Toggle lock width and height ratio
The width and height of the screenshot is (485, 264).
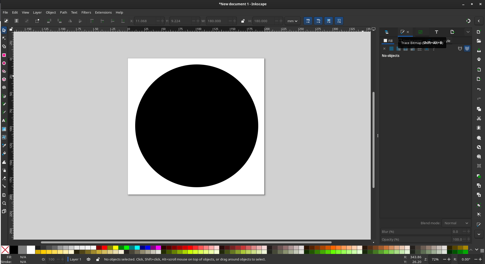[243, 21]
